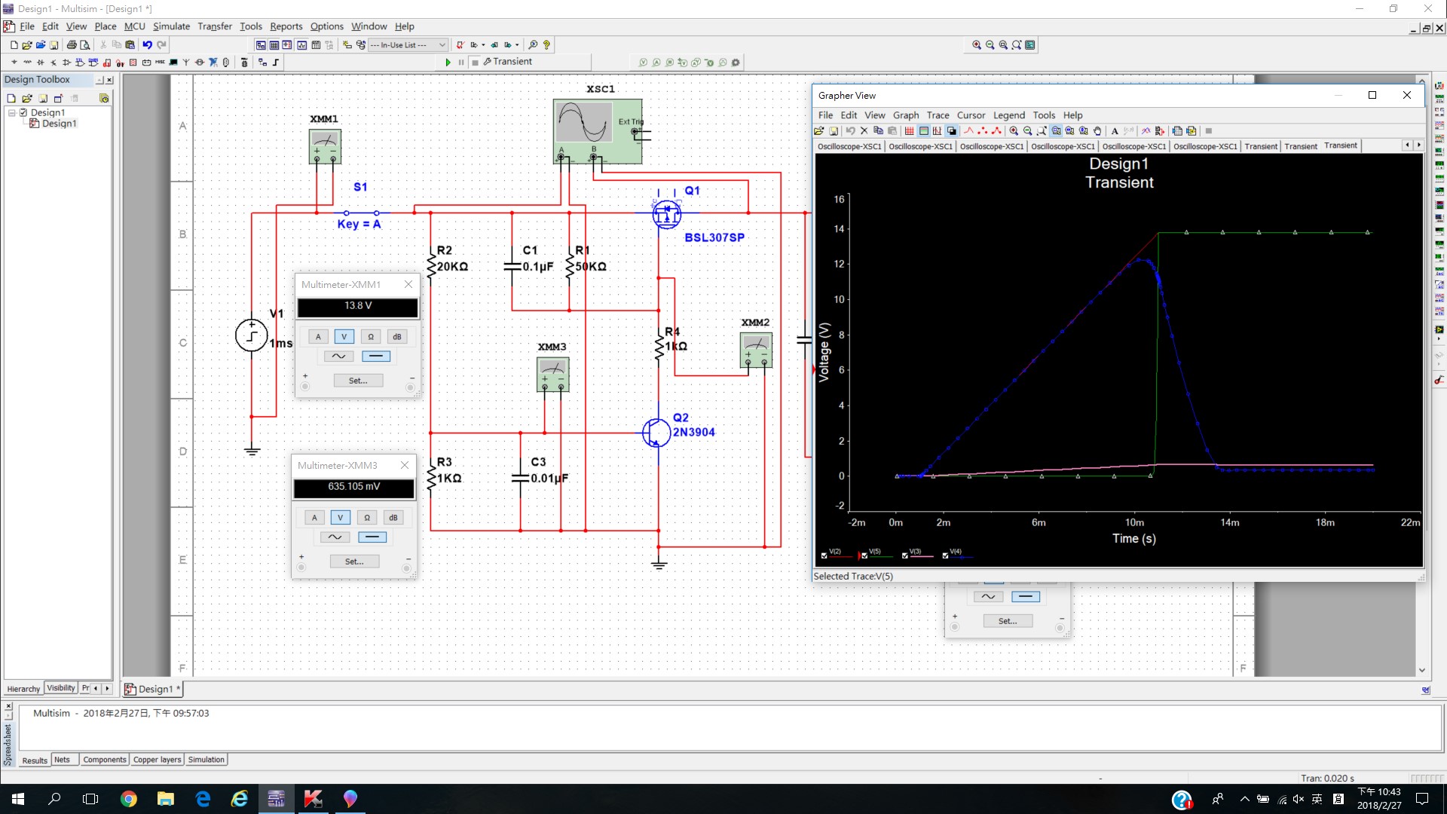1447x814 pixels.
Task: Select AC signal mode on Multimeter-XMM1
Action: (339, 357)
